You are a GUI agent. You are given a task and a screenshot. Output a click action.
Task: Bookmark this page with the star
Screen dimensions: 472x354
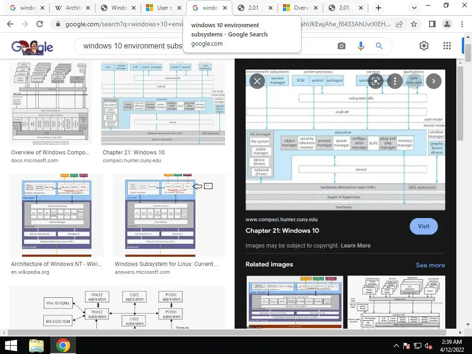[x=414, y=24]
